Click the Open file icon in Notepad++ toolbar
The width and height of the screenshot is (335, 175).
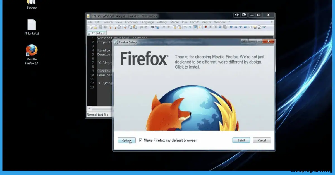(x=95, y=27)
